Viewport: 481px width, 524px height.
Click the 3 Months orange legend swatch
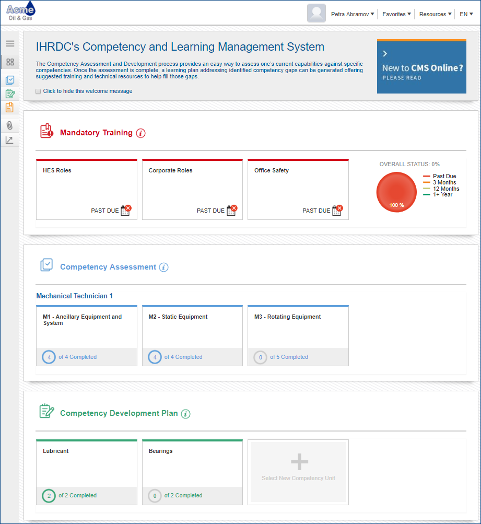click(427, 182)
